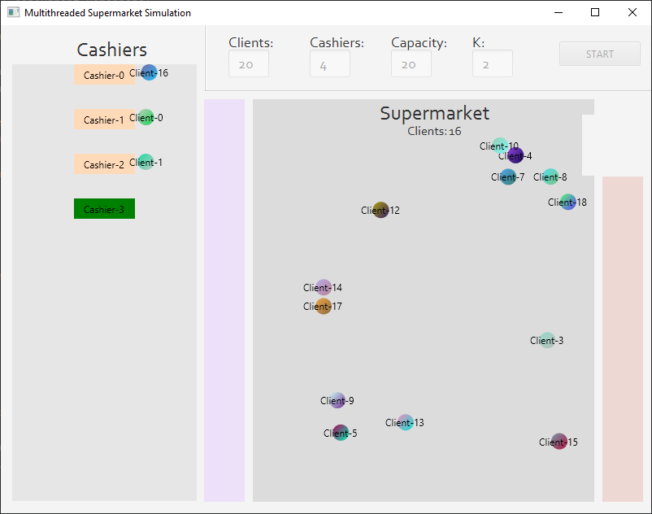Click the Client-12 dot in the supermarket
Screen dimensions: 652x514
tap(379, 210)
